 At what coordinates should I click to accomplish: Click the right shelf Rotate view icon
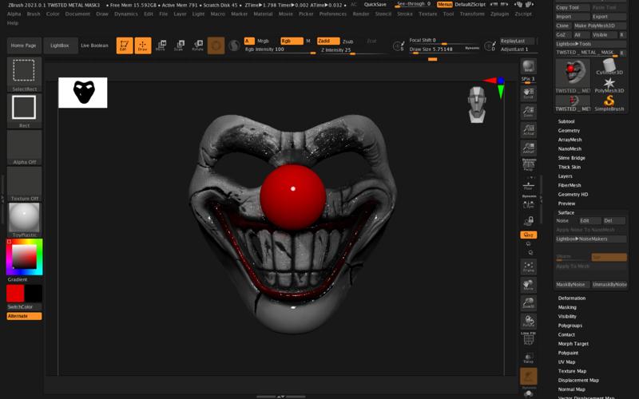pyautogui.click(x=529, y=322)
